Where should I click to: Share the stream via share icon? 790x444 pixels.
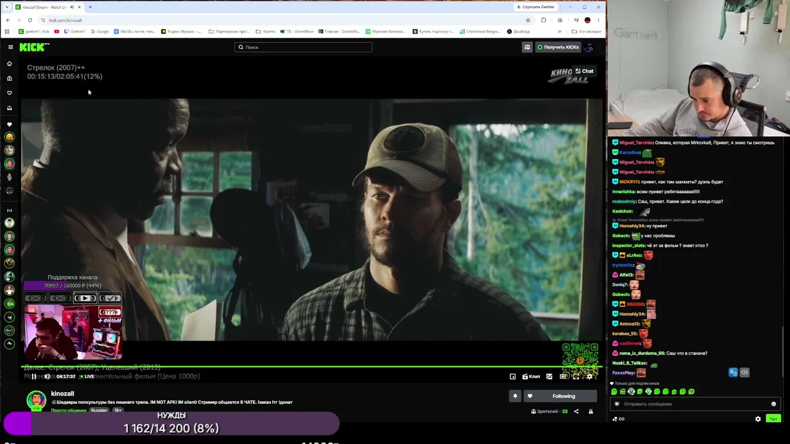pos(576,411)
